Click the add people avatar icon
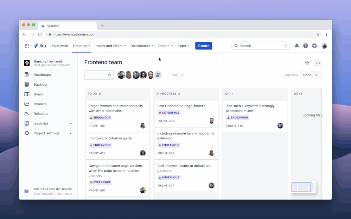The height and width of the screenshot is (219, 351). click(158, 75)
